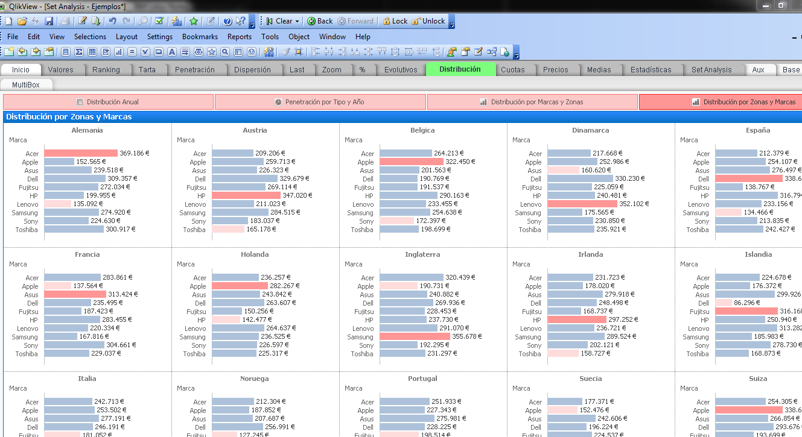Show Distribución por Marcas y Zonas chart
The width and height of the screenshot is (802, 437).
coord(533,102)
